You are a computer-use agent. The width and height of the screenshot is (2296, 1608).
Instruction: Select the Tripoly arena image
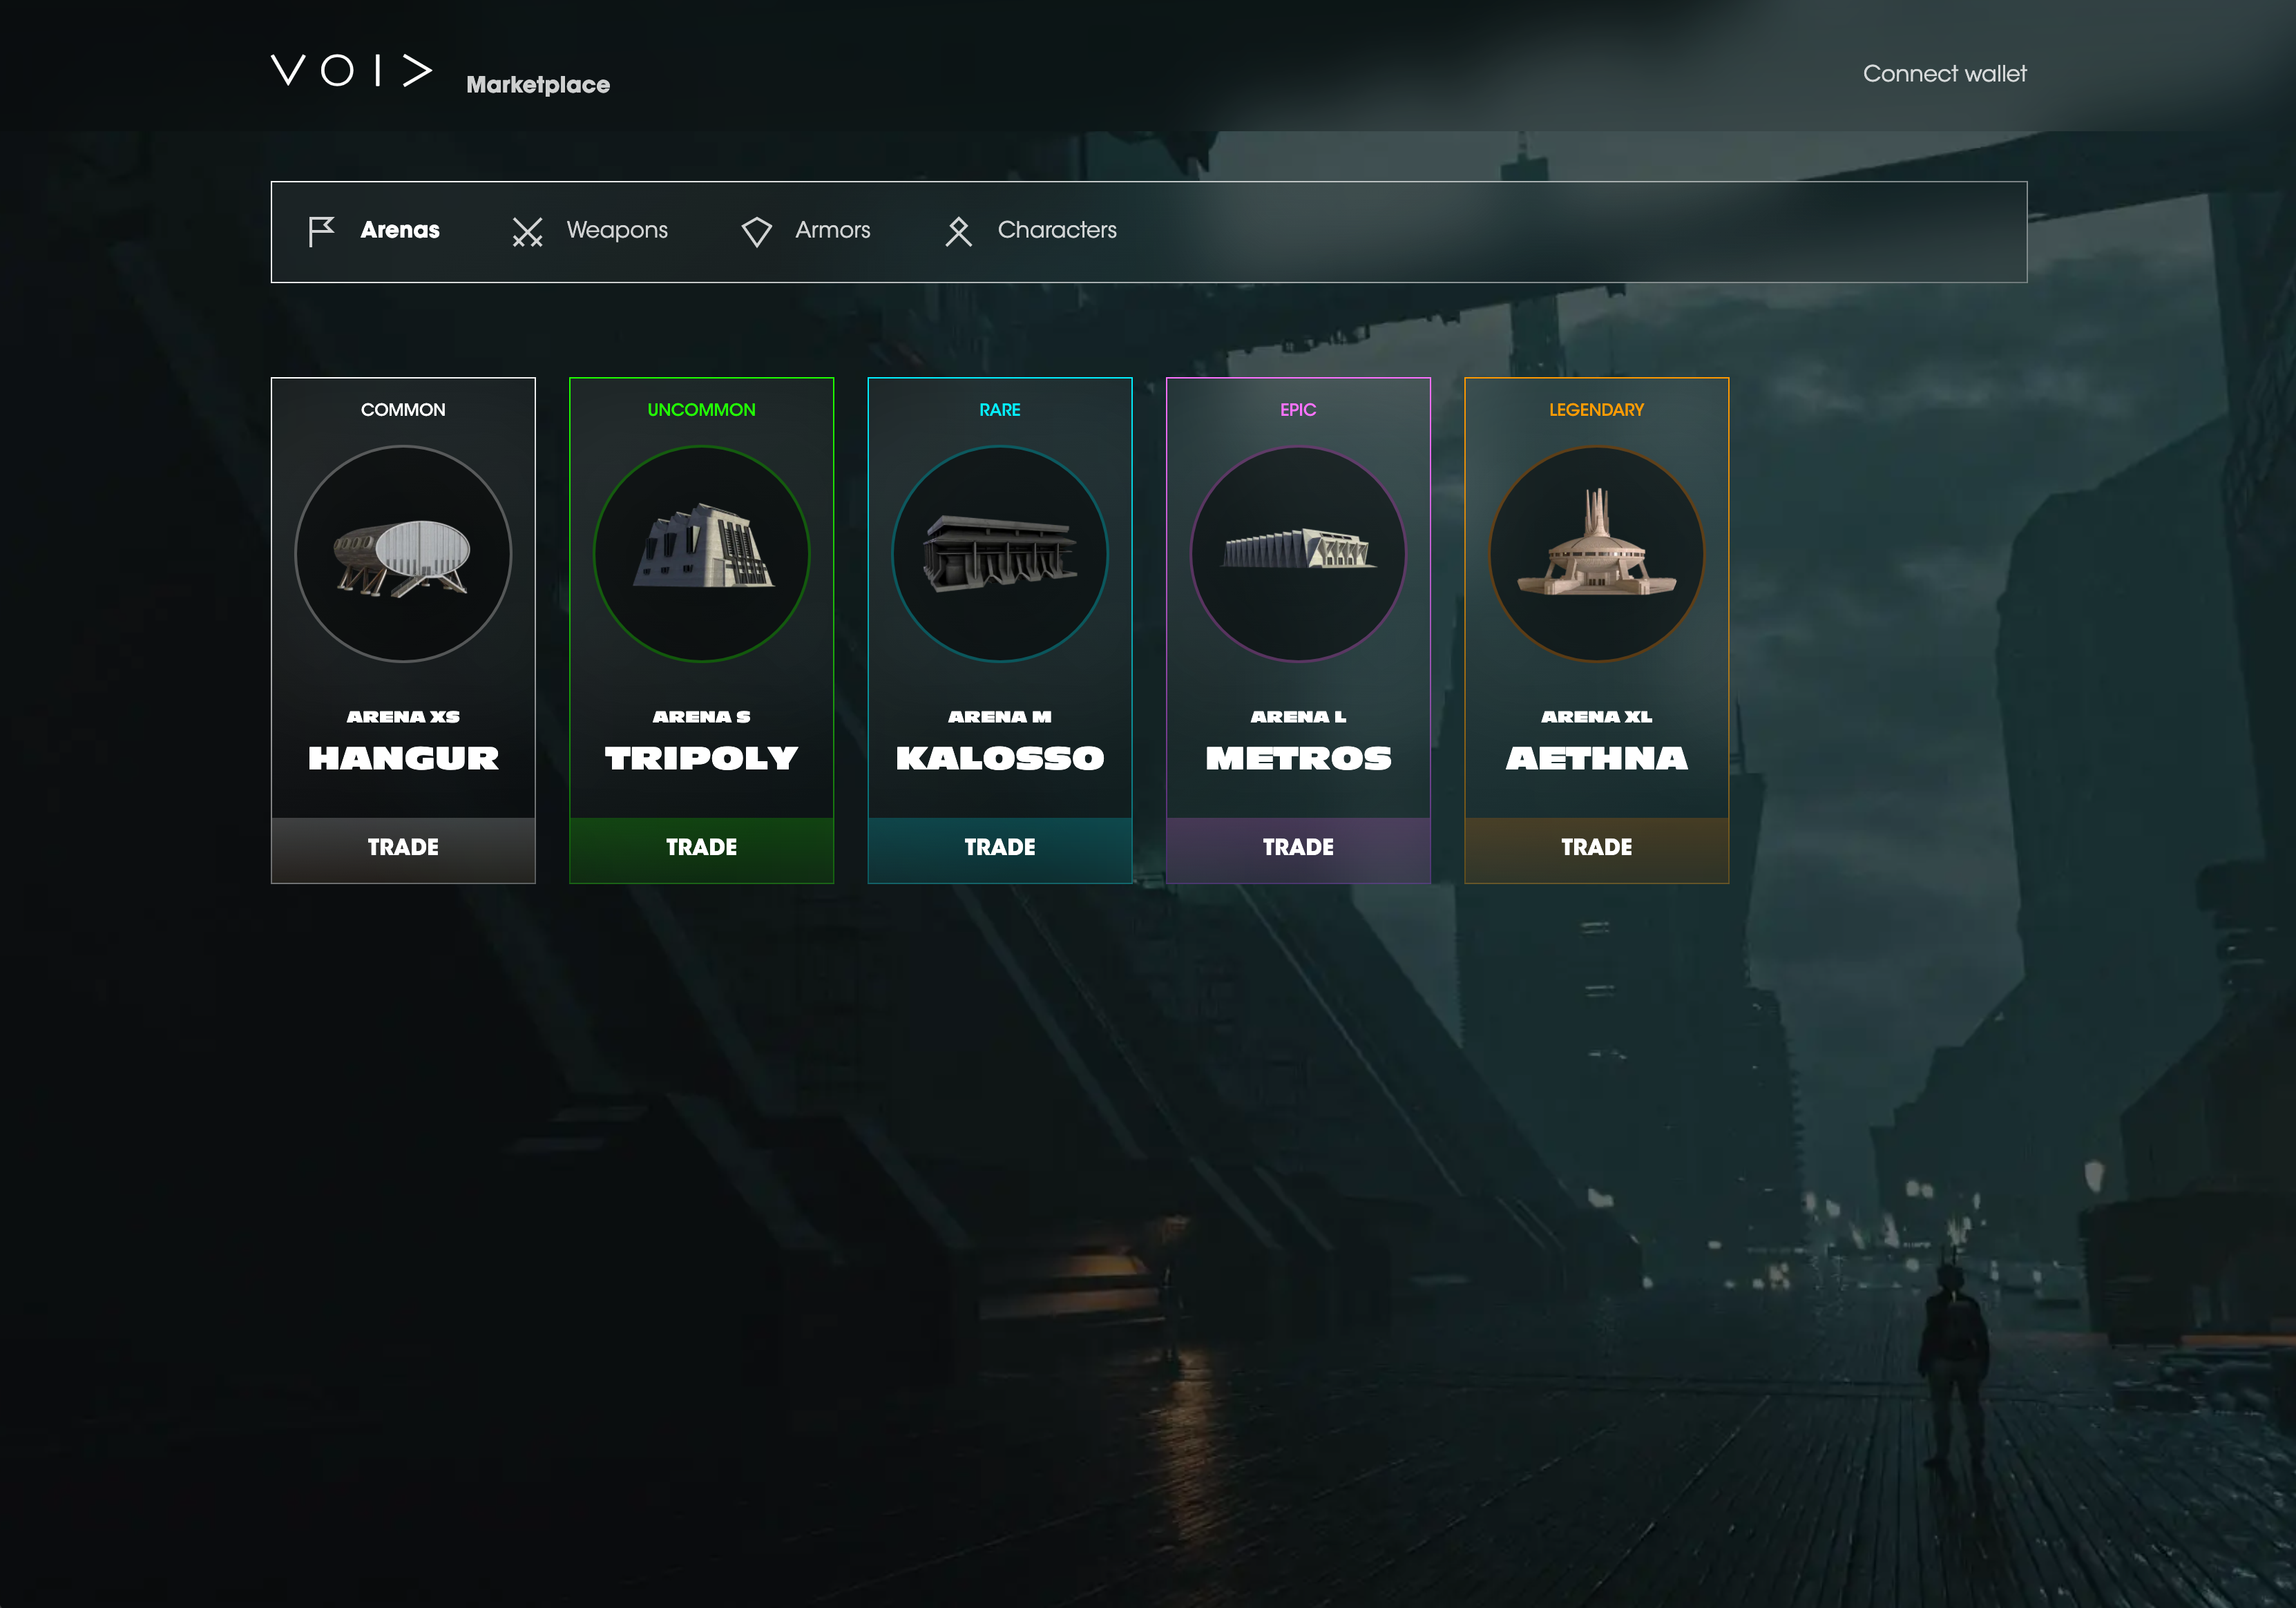[x=701, y=554]
